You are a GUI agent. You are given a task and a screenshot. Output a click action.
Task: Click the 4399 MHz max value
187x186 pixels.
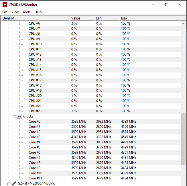(129, 173)
